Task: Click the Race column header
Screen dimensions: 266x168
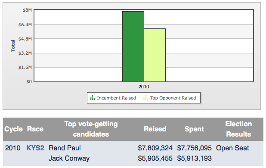Action: pos(35,129)
